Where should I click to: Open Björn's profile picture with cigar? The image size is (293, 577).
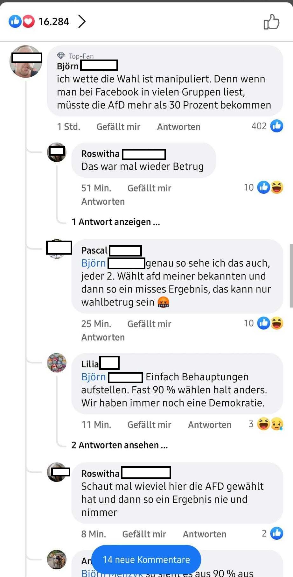coord(26,61)
